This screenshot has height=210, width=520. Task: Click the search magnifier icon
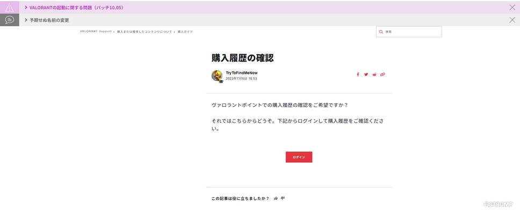pos(381,32)
